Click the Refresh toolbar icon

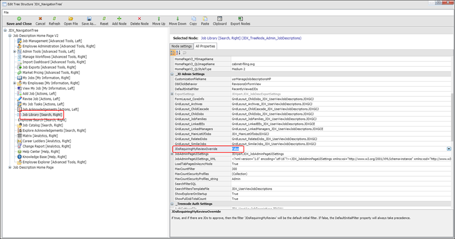pos(54,18)
